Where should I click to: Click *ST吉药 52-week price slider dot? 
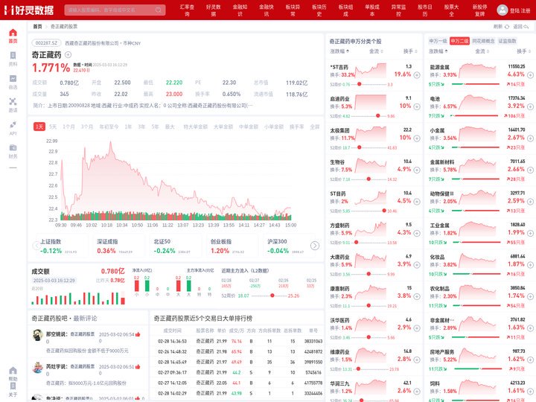pos(360,84)
